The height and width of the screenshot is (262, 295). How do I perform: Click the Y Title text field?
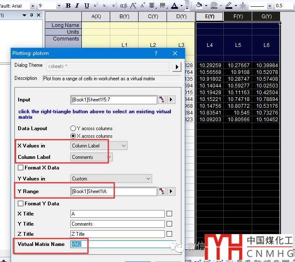117,224
